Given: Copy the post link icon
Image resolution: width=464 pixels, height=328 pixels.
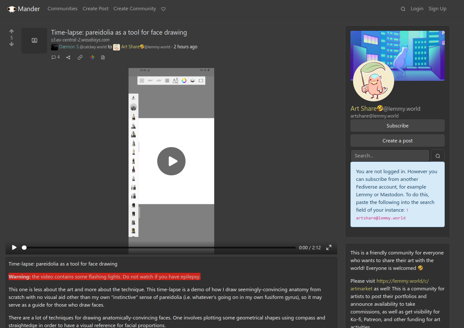Looking at the screenshot, I should (x=80, y=57).
